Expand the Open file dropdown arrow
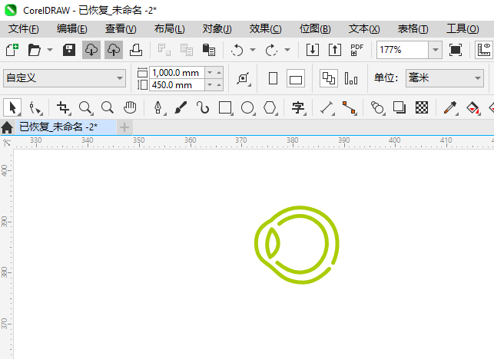The height and width of the screenshot is (359, 494). pos(50,50)
